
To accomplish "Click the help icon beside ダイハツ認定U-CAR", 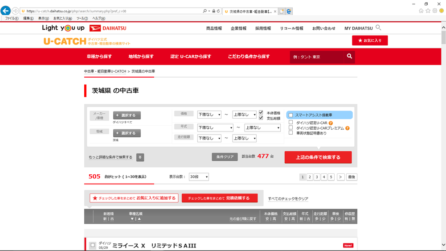I will point(331,123).
